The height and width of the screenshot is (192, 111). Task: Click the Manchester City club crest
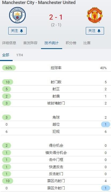[17, 15]
